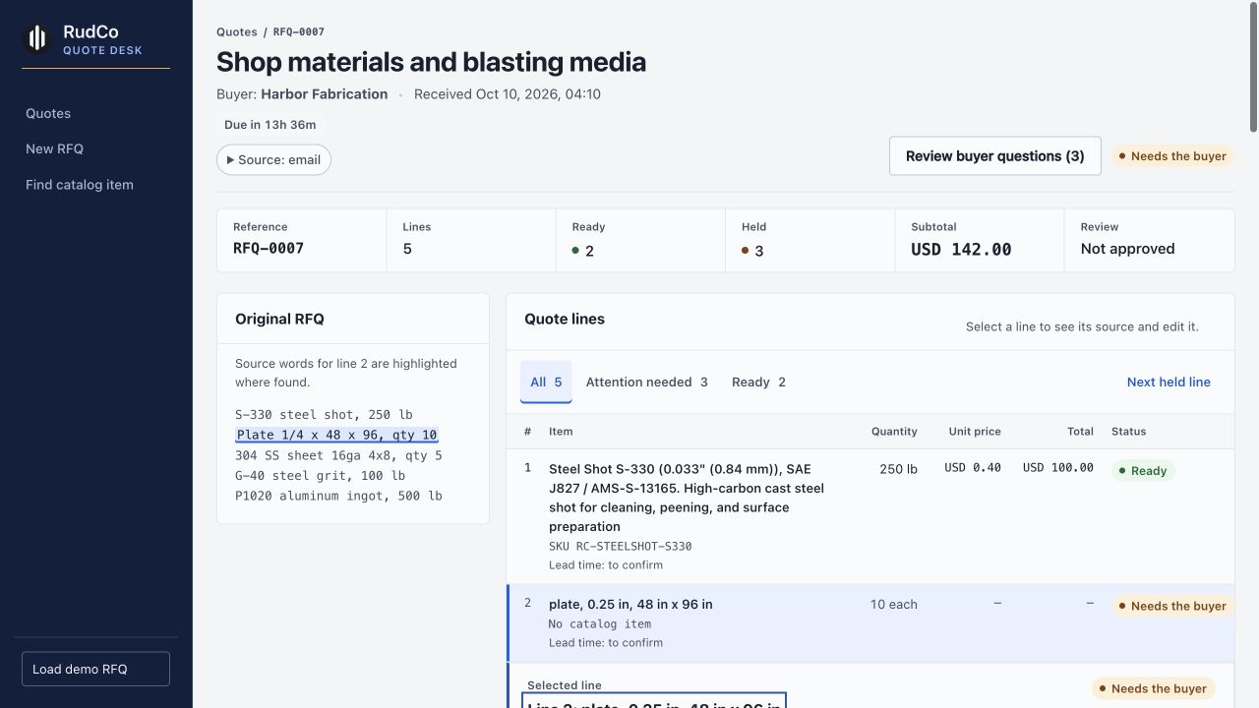1259x708 pixels.
Task: Click source line 304 SS sheet 16ga 4x8
Action: 338,455
